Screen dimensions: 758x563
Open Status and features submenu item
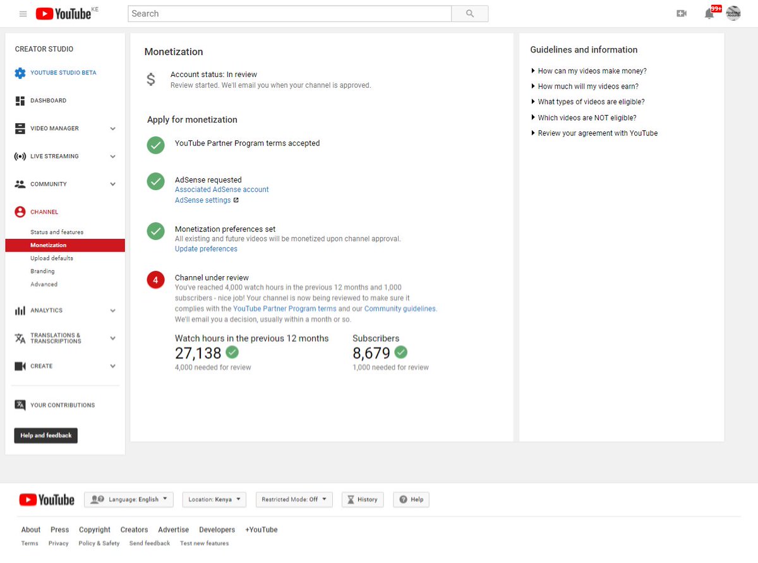pyautogui.click(x=57, y=232)
